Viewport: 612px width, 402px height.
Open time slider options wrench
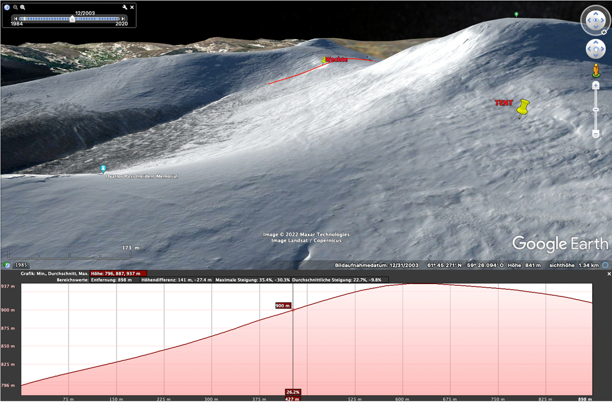click(125, 8)
